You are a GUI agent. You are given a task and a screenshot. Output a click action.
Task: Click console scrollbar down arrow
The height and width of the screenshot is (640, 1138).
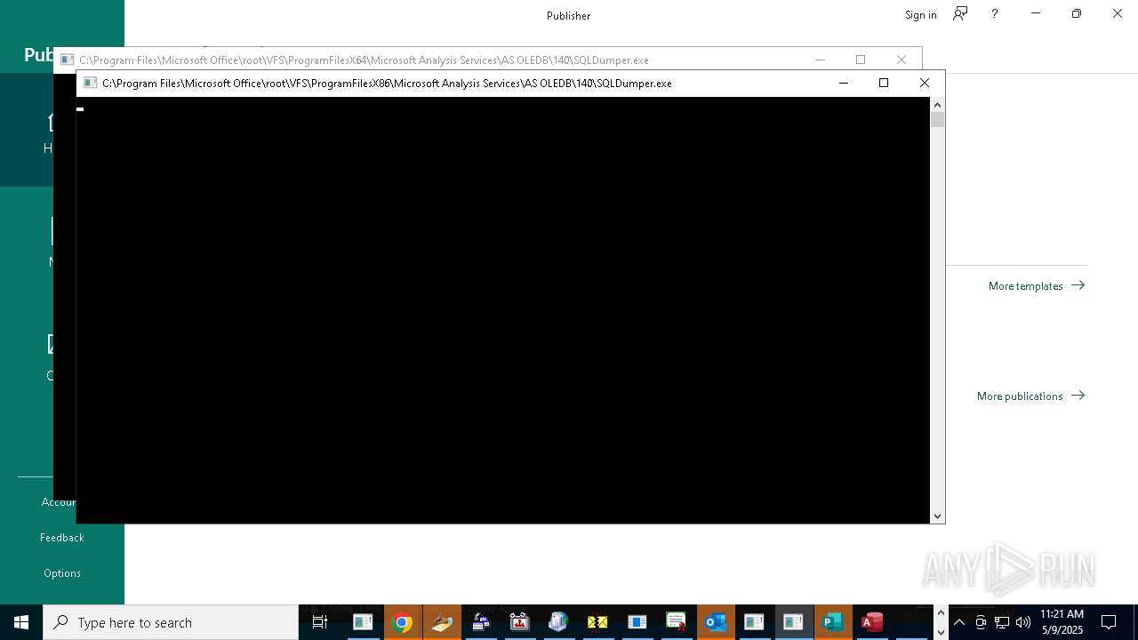[x=937, y=516]
